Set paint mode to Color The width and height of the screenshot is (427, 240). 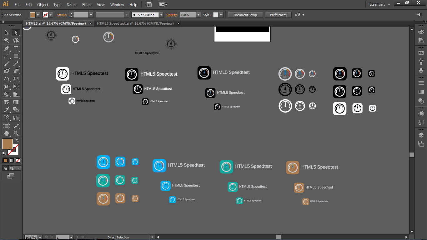pyautogui.click(x=5, y=160)
